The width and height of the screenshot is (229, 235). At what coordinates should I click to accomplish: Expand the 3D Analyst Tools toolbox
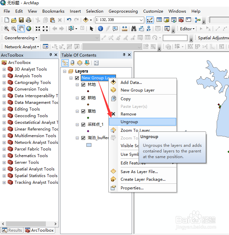pyautogui.click(x=4, y=69)
